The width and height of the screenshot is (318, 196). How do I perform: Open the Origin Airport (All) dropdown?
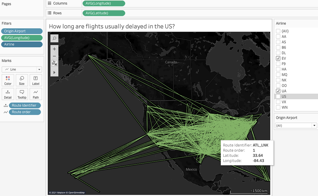click(x=315, y=125)
